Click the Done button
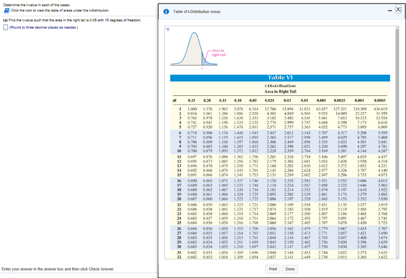 point(290,269)
